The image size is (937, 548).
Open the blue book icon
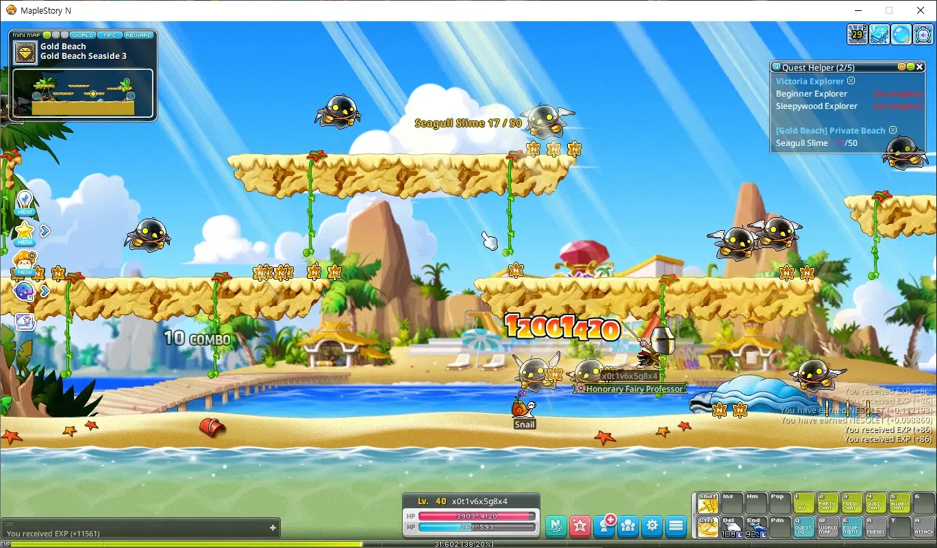point(879,34)
